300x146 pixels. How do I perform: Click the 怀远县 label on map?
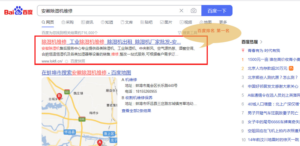pyautogui.click(x=70, y=132)
